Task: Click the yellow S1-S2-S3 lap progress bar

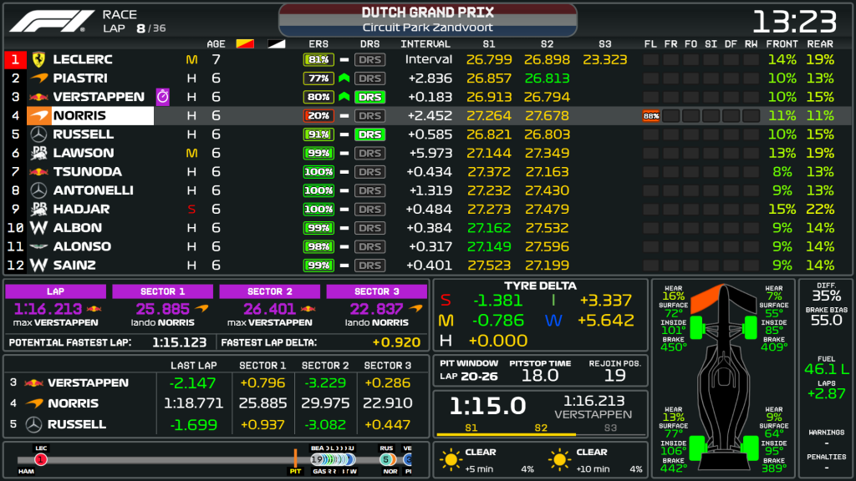Action: [506, 434]
